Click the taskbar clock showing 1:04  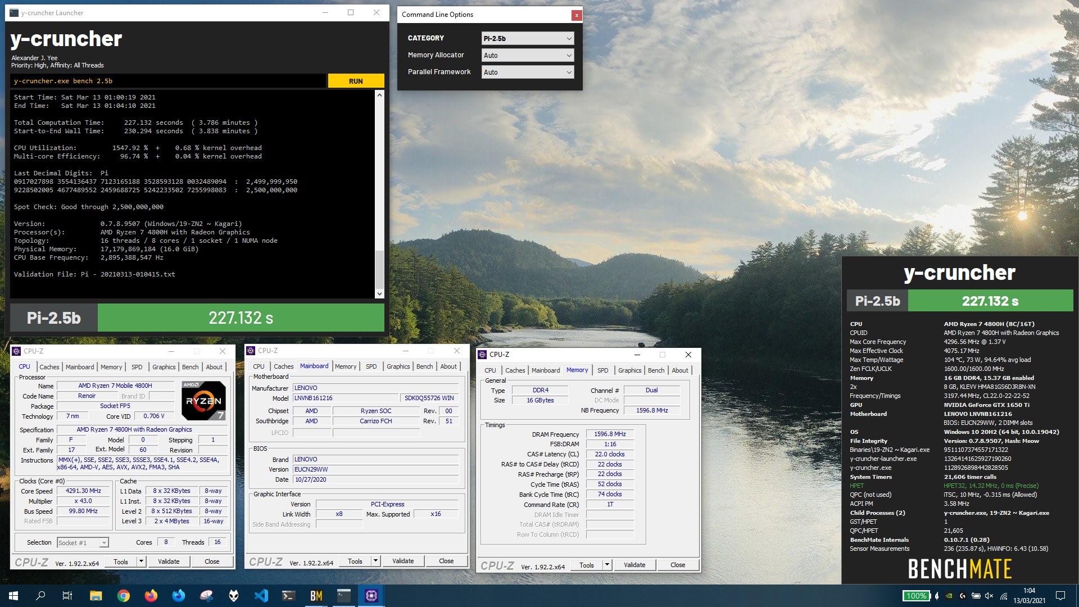(1029, 596)
